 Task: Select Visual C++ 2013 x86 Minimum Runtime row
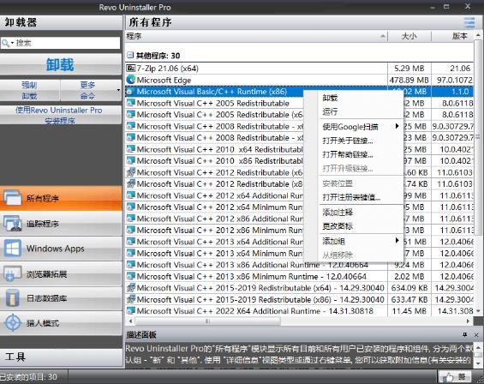pos(300,276)
